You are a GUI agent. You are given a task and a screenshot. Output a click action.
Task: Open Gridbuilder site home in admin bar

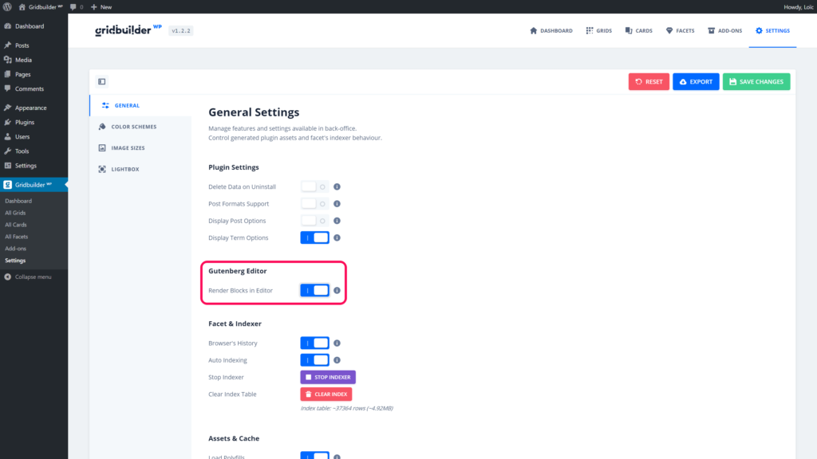(41, 6)
